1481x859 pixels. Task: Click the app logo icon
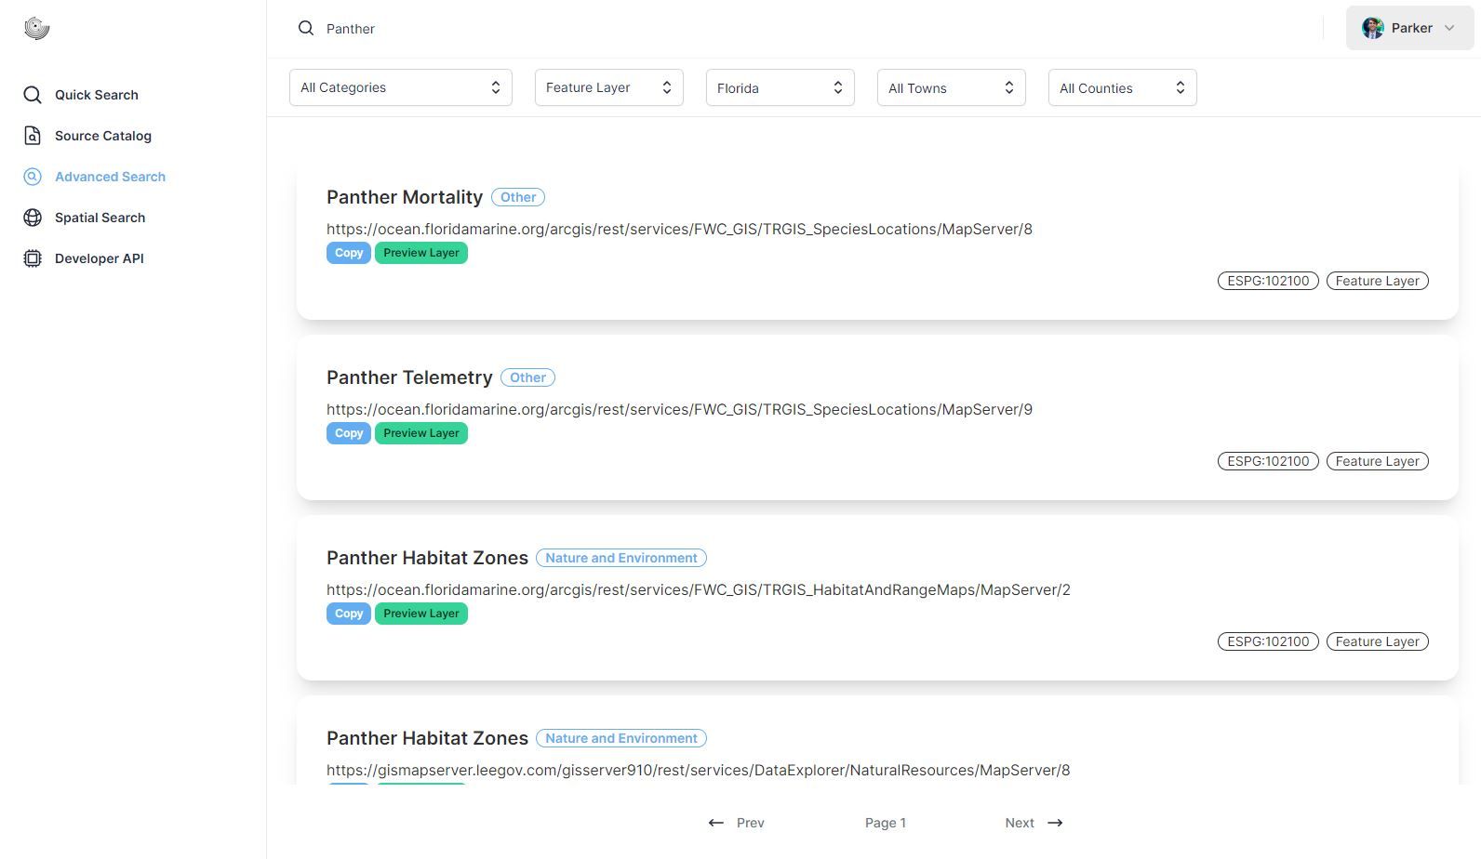[36, 29]
